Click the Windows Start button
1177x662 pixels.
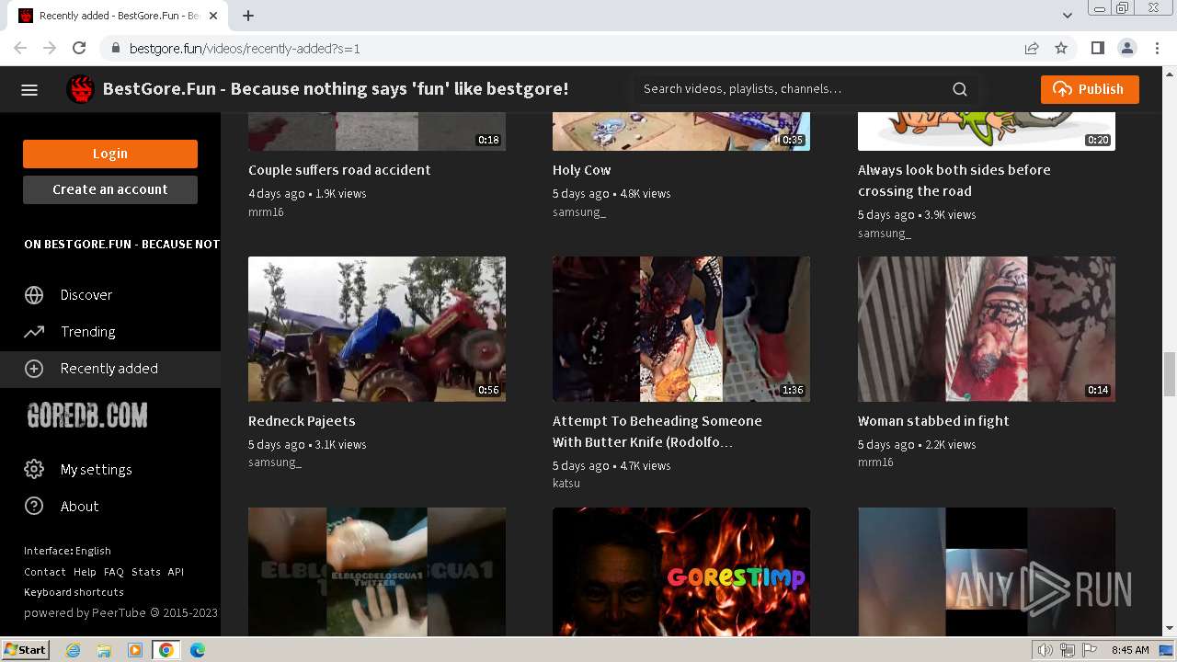[x=26, y=650]
